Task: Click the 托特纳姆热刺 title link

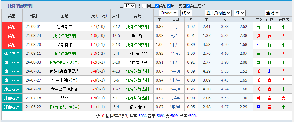Action: pos(20,6)
